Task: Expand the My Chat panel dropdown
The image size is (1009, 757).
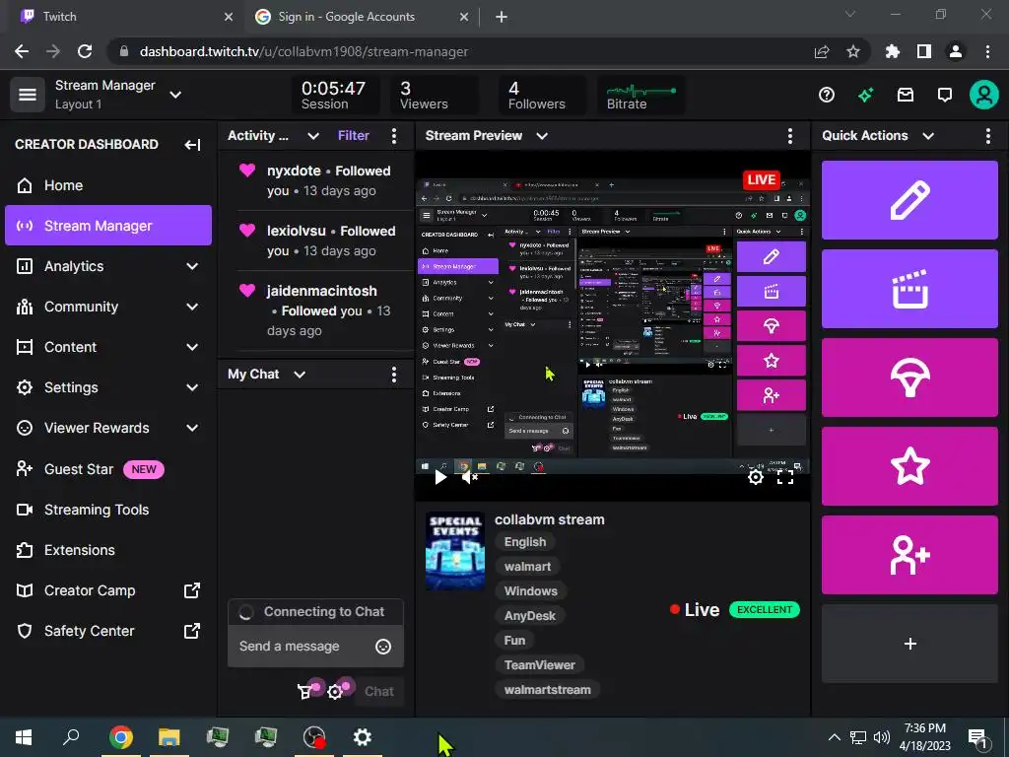Action: [300, 375]
